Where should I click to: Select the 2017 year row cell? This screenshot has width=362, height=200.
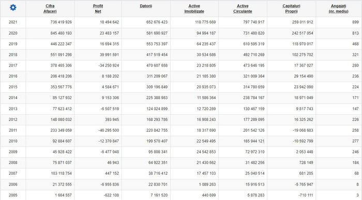13,66
